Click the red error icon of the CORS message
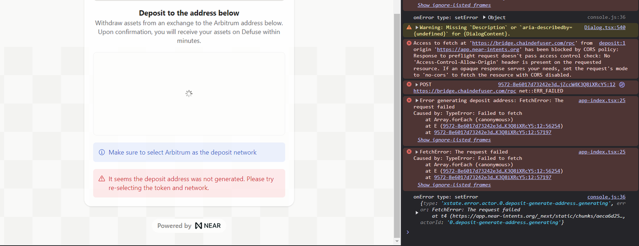 pos(408,43)
